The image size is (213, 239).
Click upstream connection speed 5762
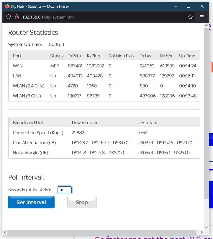[142, 133]
